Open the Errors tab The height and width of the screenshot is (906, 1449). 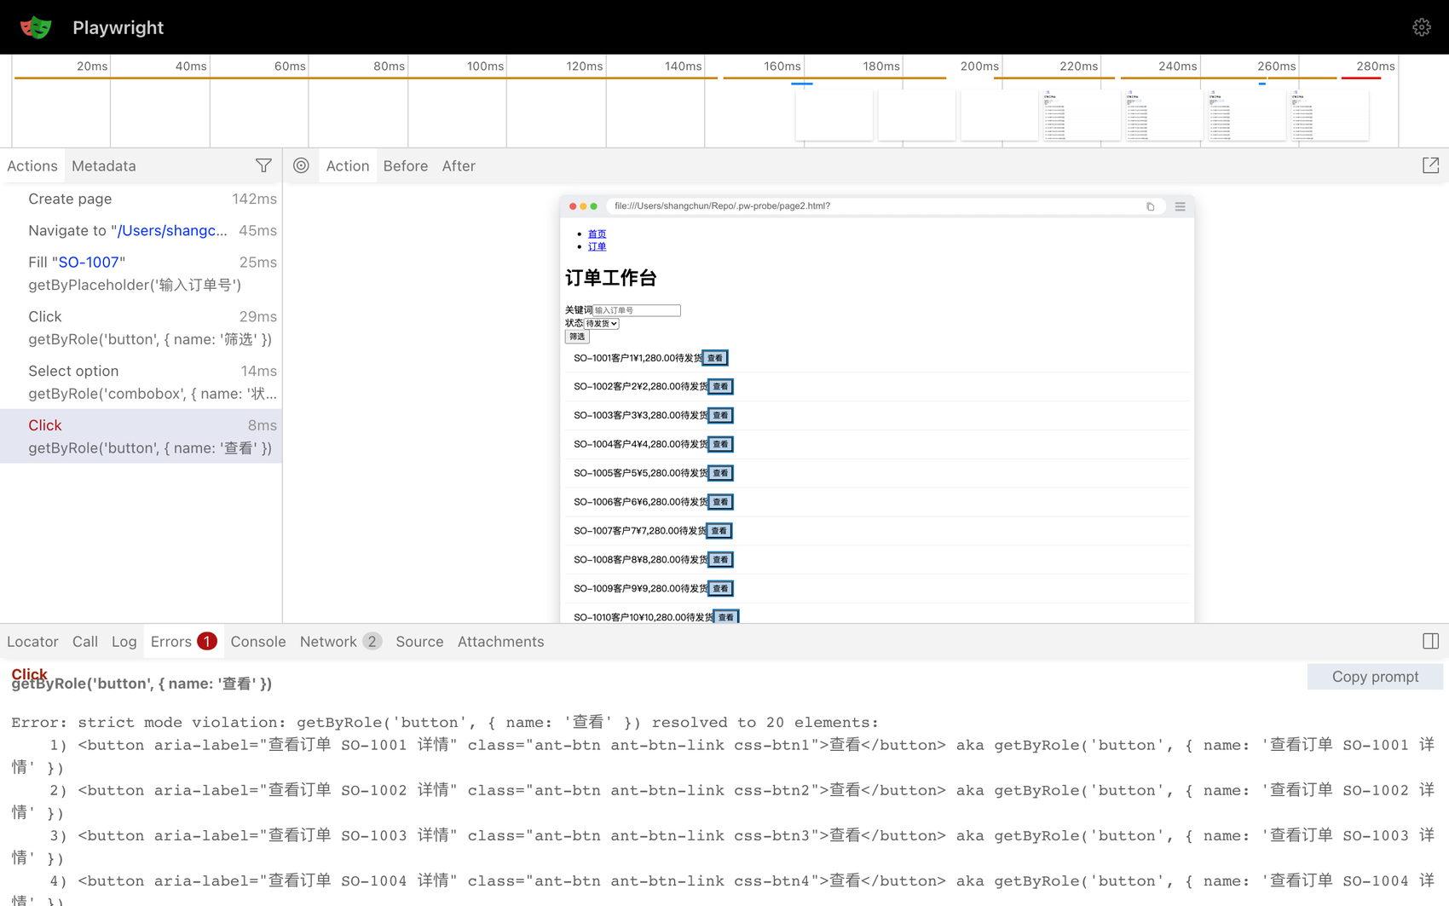point(183,641)
